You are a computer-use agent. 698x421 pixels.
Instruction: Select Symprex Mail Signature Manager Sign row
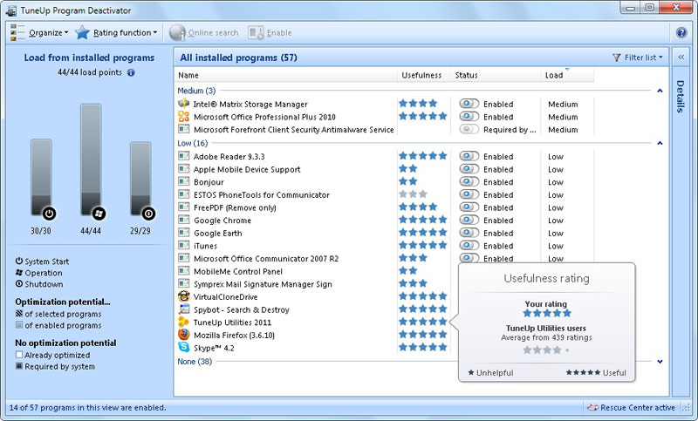click(x=384, y=283)
